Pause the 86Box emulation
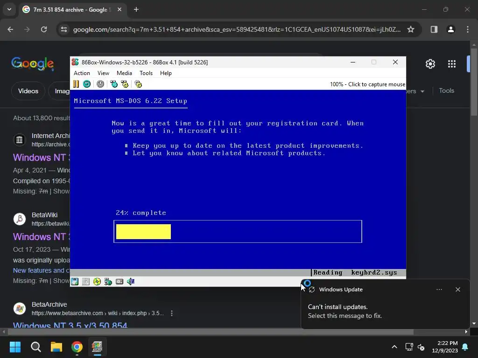The width and height of the screenshot is (478, 358). [x=76, y=84]
